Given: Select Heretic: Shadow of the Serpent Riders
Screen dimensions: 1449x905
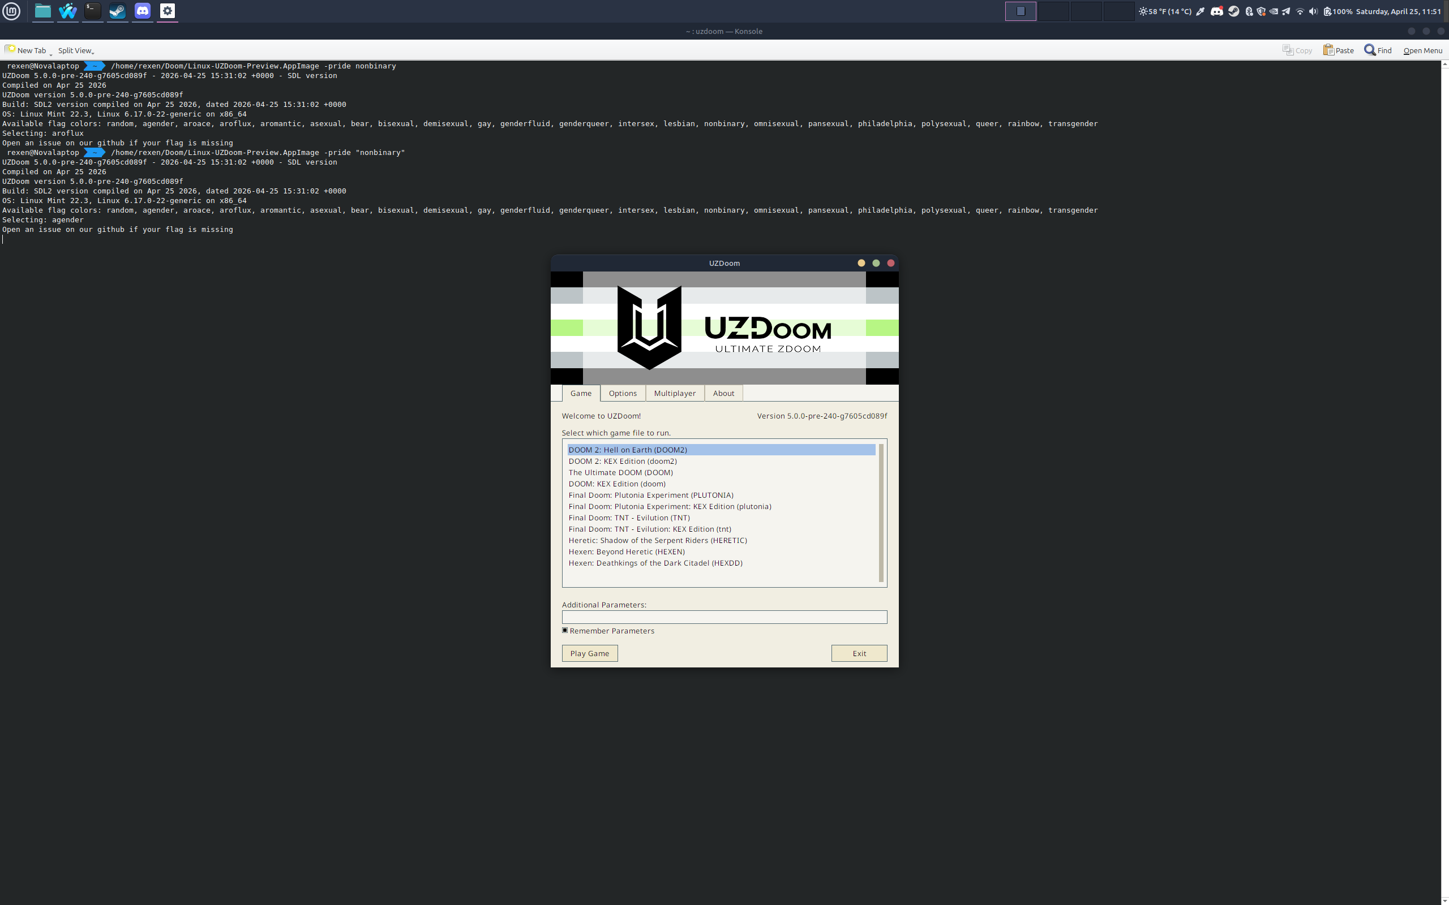Looking at the screenshot, I should coord(721,541).
